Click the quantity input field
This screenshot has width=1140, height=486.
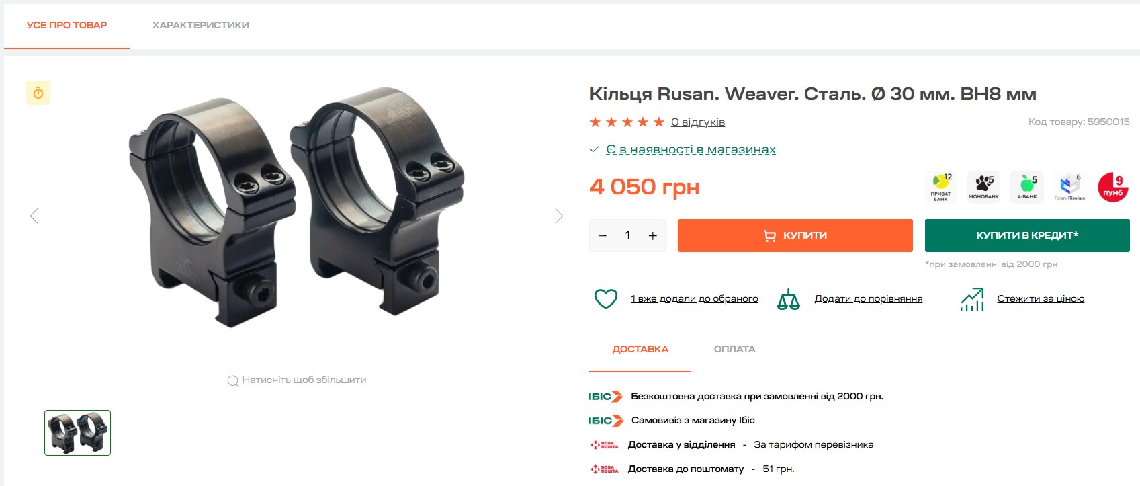[627, 235]
